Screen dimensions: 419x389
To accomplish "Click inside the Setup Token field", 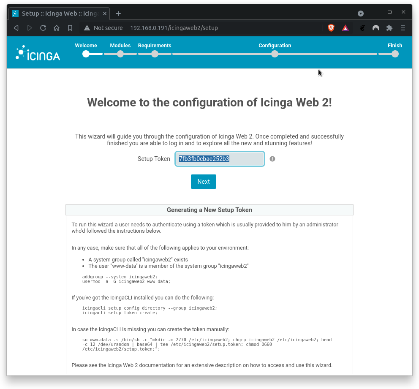I will point(220,159).
